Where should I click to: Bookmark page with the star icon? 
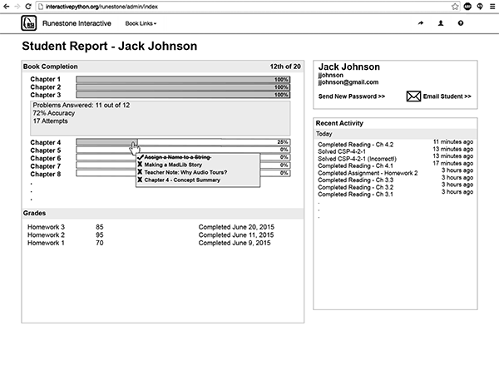click(x=455, y=7)
